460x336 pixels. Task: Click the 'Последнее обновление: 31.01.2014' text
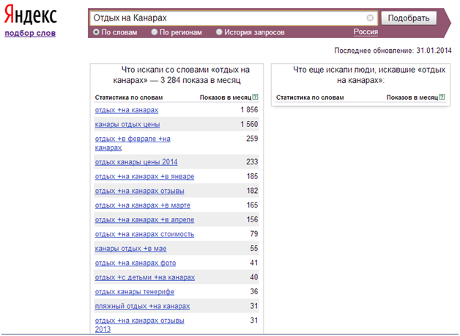pos(393,51)
